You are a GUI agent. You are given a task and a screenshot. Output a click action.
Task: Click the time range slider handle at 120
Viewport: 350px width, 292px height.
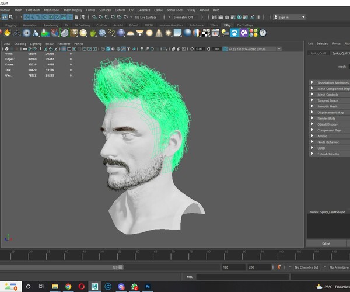(121, 267)
